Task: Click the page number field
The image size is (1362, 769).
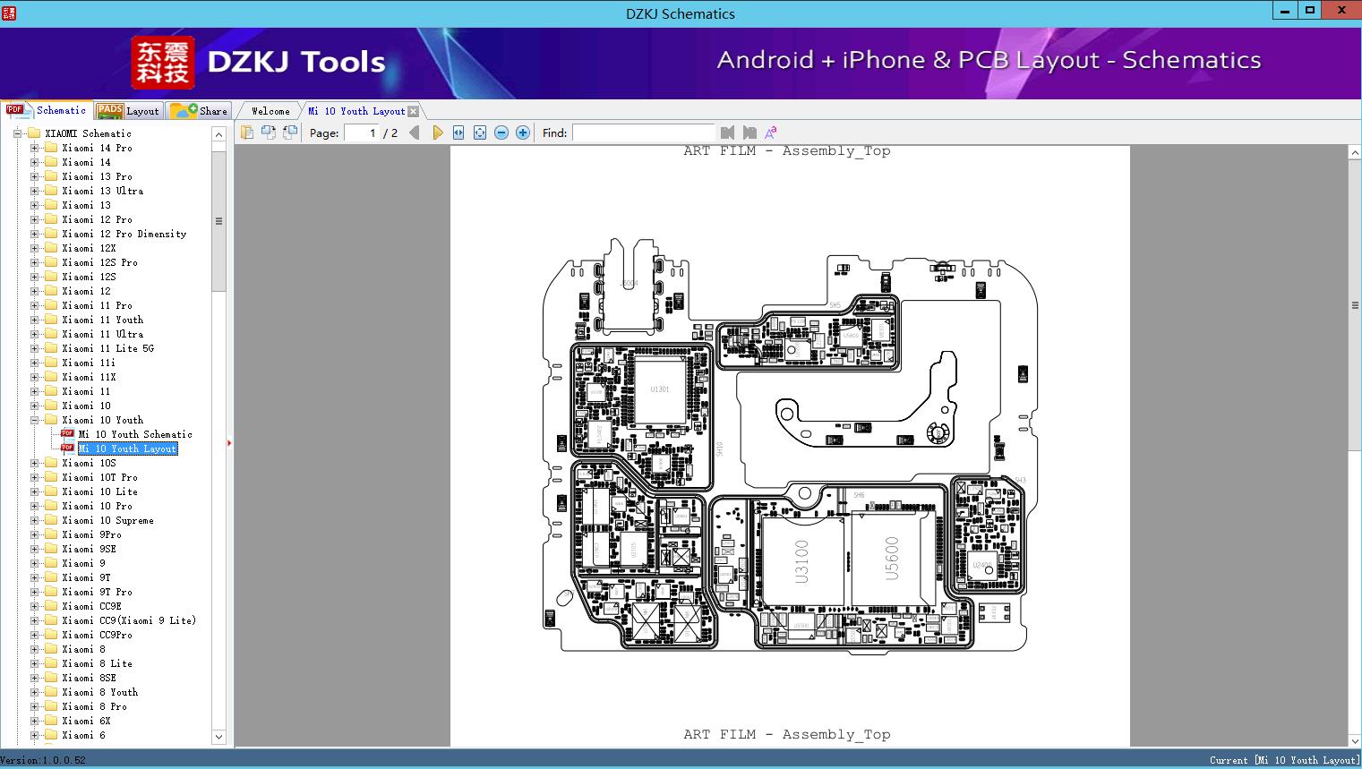Action: (x=362, y=132)
